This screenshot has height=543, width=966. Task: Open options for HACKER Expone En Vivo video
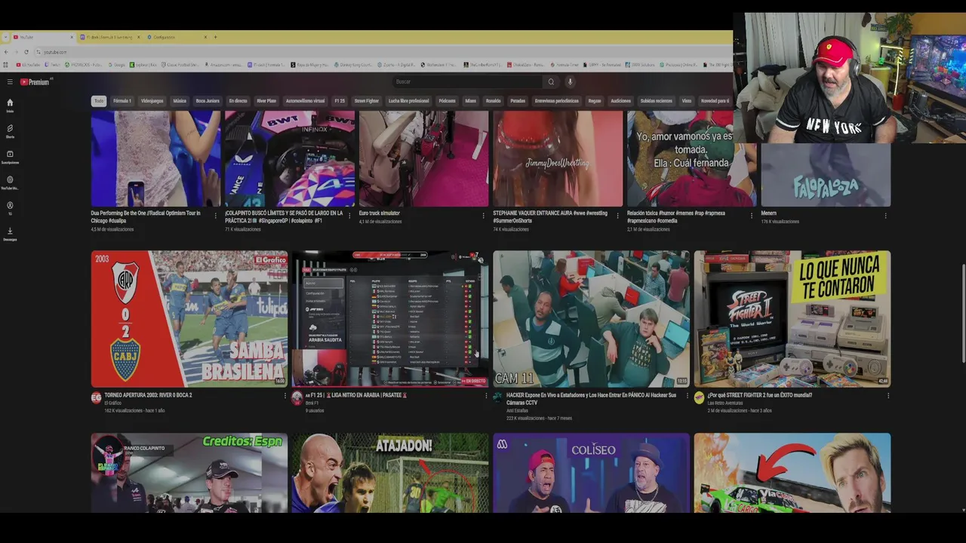coord(687,396)
